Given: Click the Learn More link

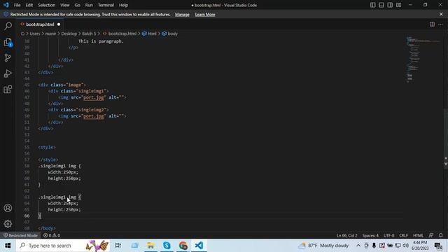Looking at the screenshot, I should (x=205, y=14).
